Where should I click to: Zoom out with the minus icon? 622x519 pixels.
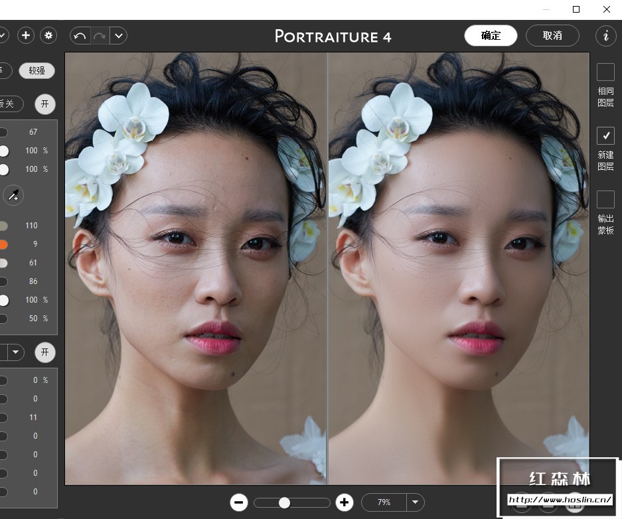(x=239, y=502)
